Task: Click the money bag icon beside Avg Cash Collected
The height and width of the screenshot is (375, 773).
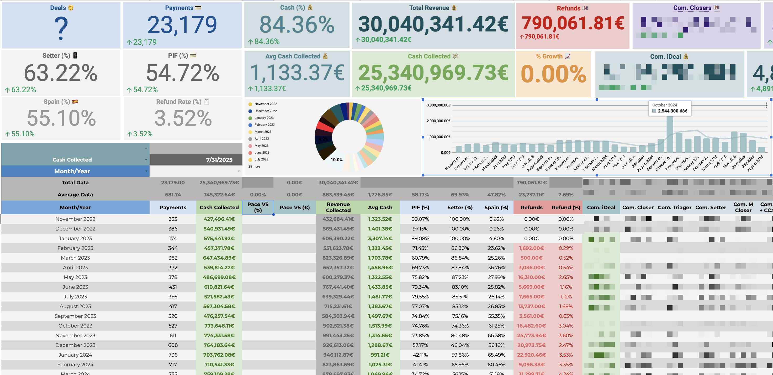Action: (x=325, y=56)
